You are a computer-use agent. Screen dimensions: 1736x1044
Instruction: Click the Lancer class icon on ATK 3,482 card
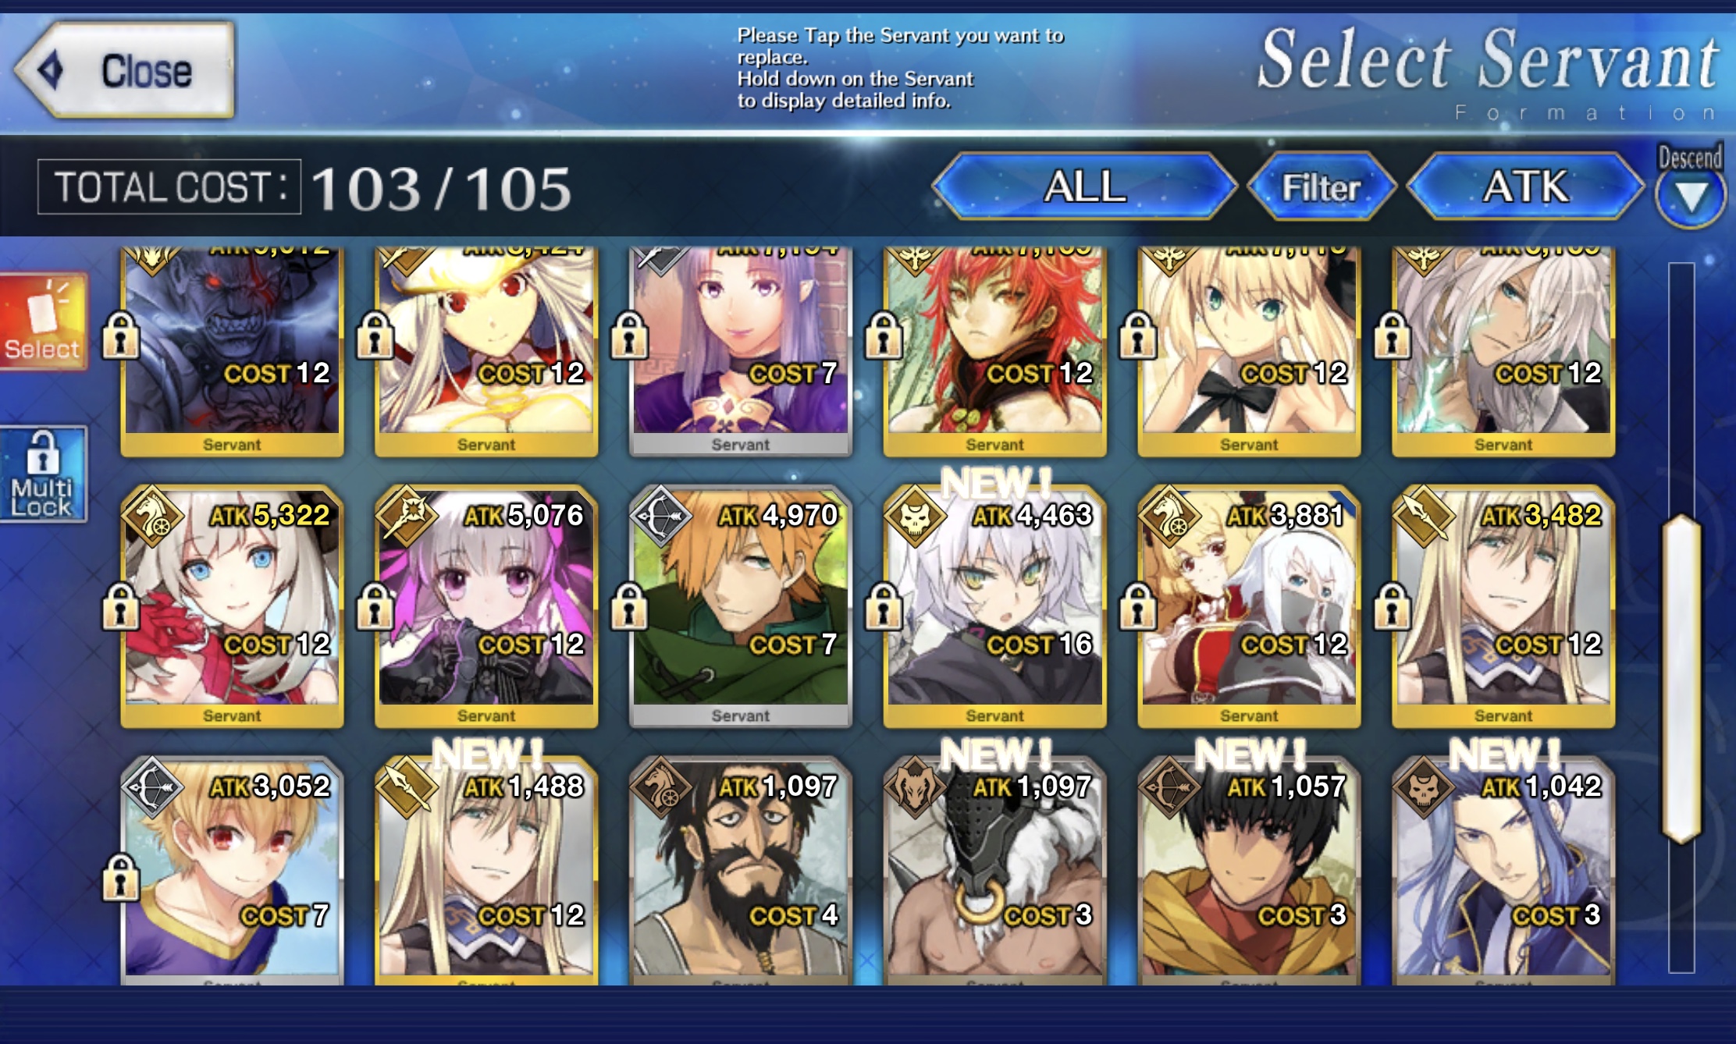pos(1425,517)
